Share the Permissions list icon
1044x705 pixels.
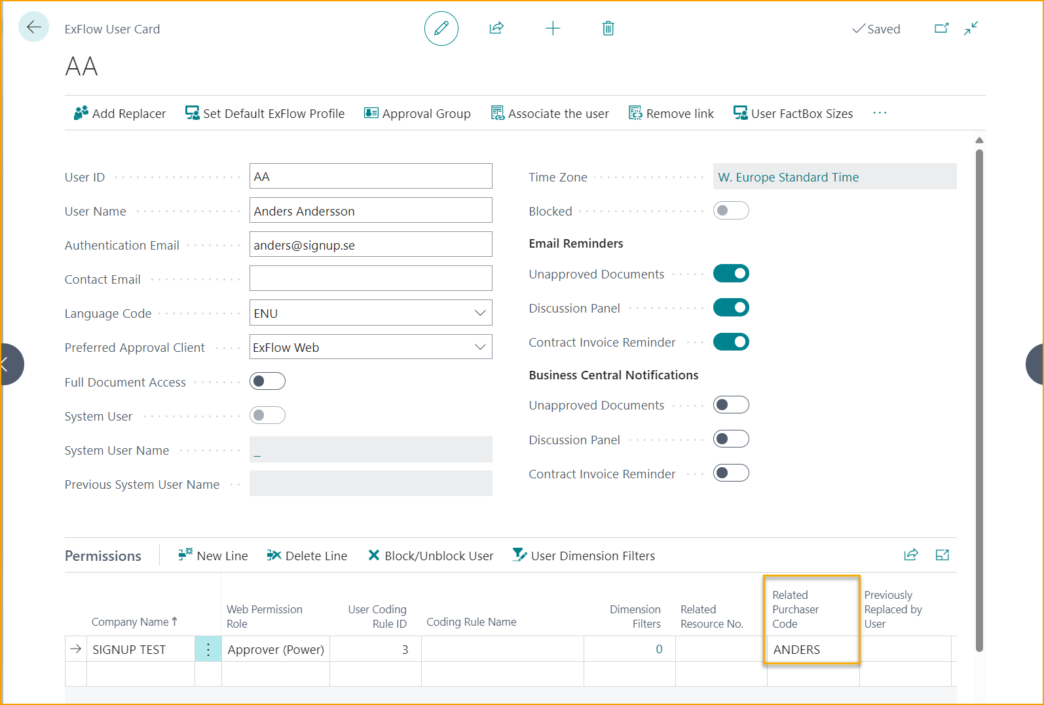point(911,555)
